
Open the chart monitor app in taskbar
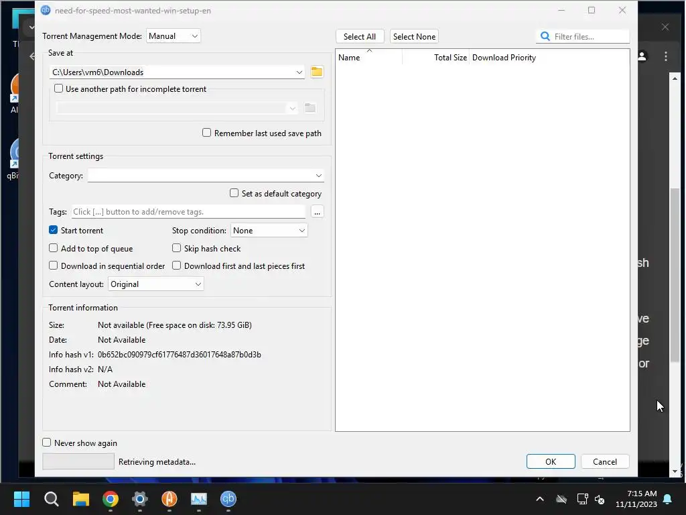tap(198, 499)
